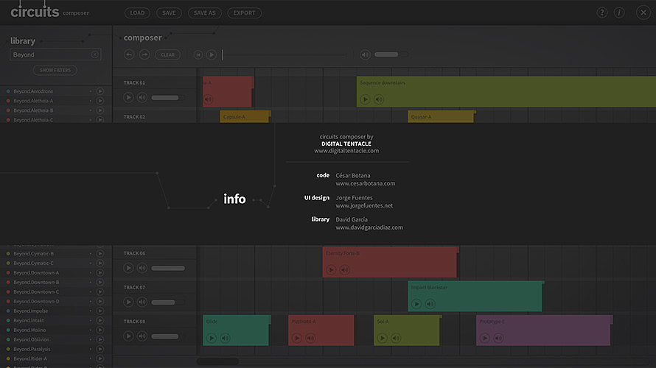The height and width of the screenshot is (368, 656).
Task: Play the Sol-A clip
Action: pos(382,338)
